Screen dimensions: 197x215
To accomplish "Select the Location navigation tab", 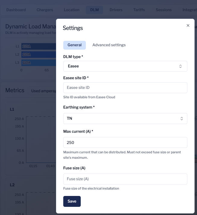I will [72, 10].
